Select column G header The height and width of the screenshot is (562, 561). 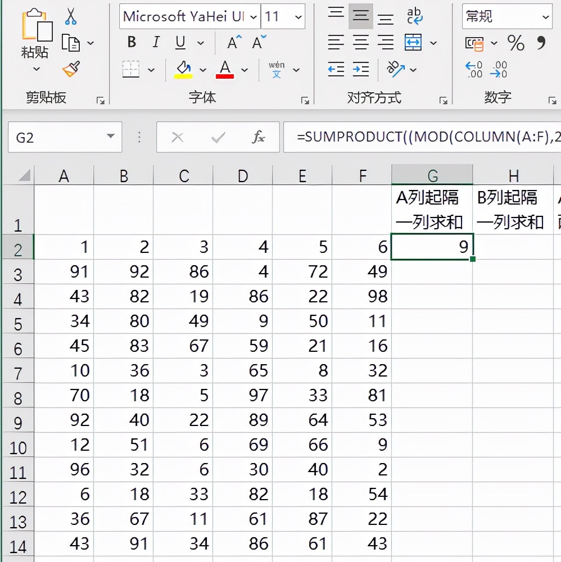(x=432, y=175)
